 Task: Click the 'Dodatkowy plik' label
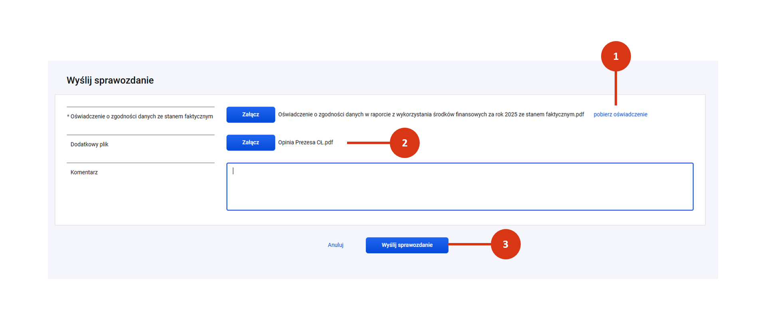pos(89,144)
